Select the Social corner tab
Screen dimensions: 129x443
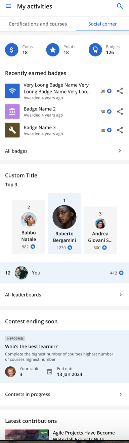tap(102, 24)
